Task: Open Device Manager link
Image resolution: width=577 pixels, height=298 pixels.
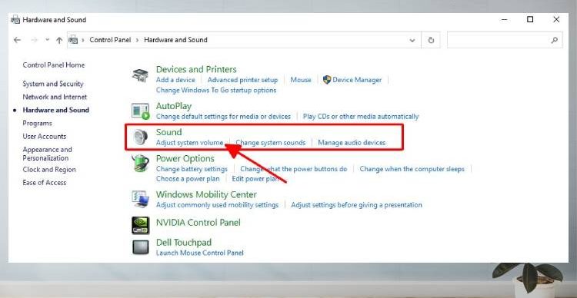Action: pos(356,80)
